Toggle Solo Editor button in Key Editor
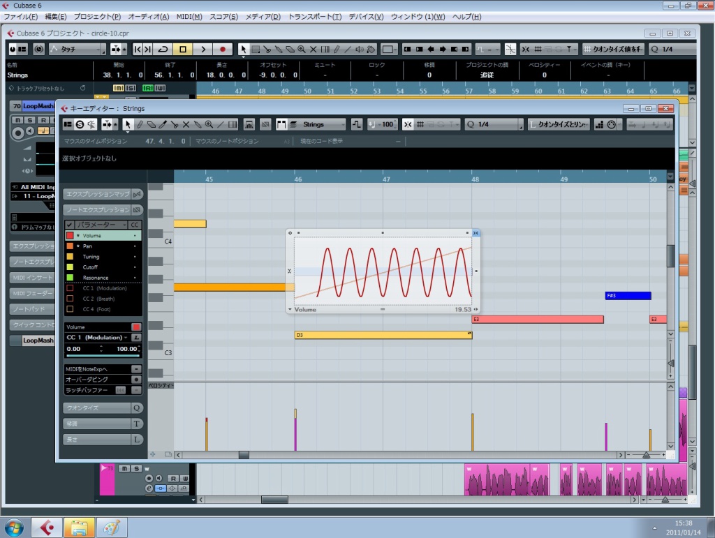The width and height of the screenshot is (715, 538). [x=80, y=124]
